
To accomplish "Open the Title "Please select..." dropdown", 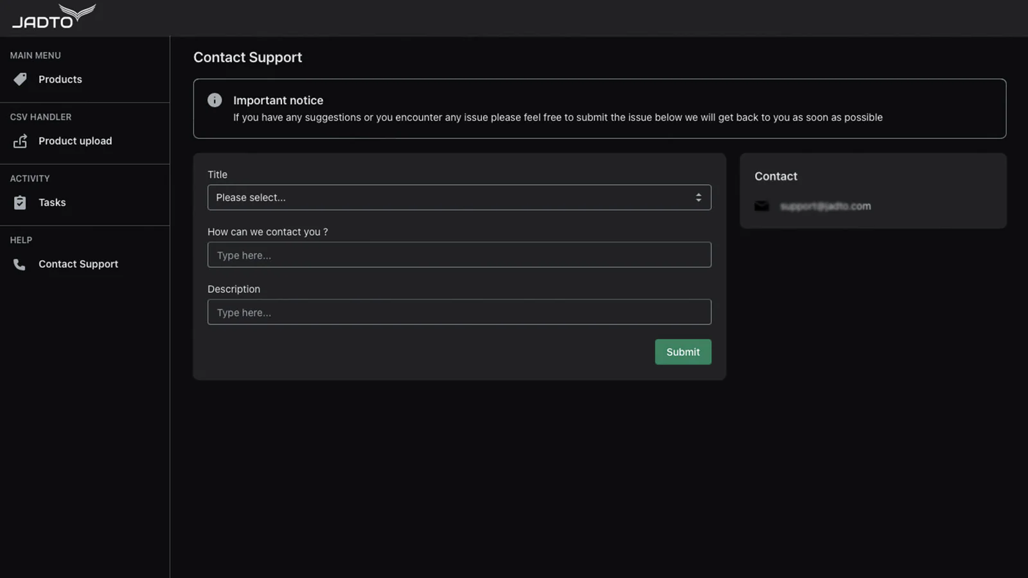I will (450, 197).
